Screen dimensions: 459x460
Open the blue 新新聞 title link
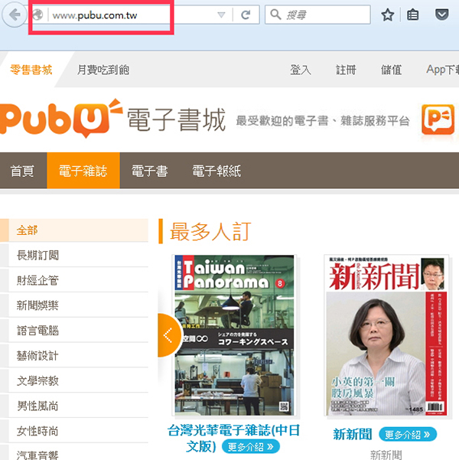pos(353,434)
